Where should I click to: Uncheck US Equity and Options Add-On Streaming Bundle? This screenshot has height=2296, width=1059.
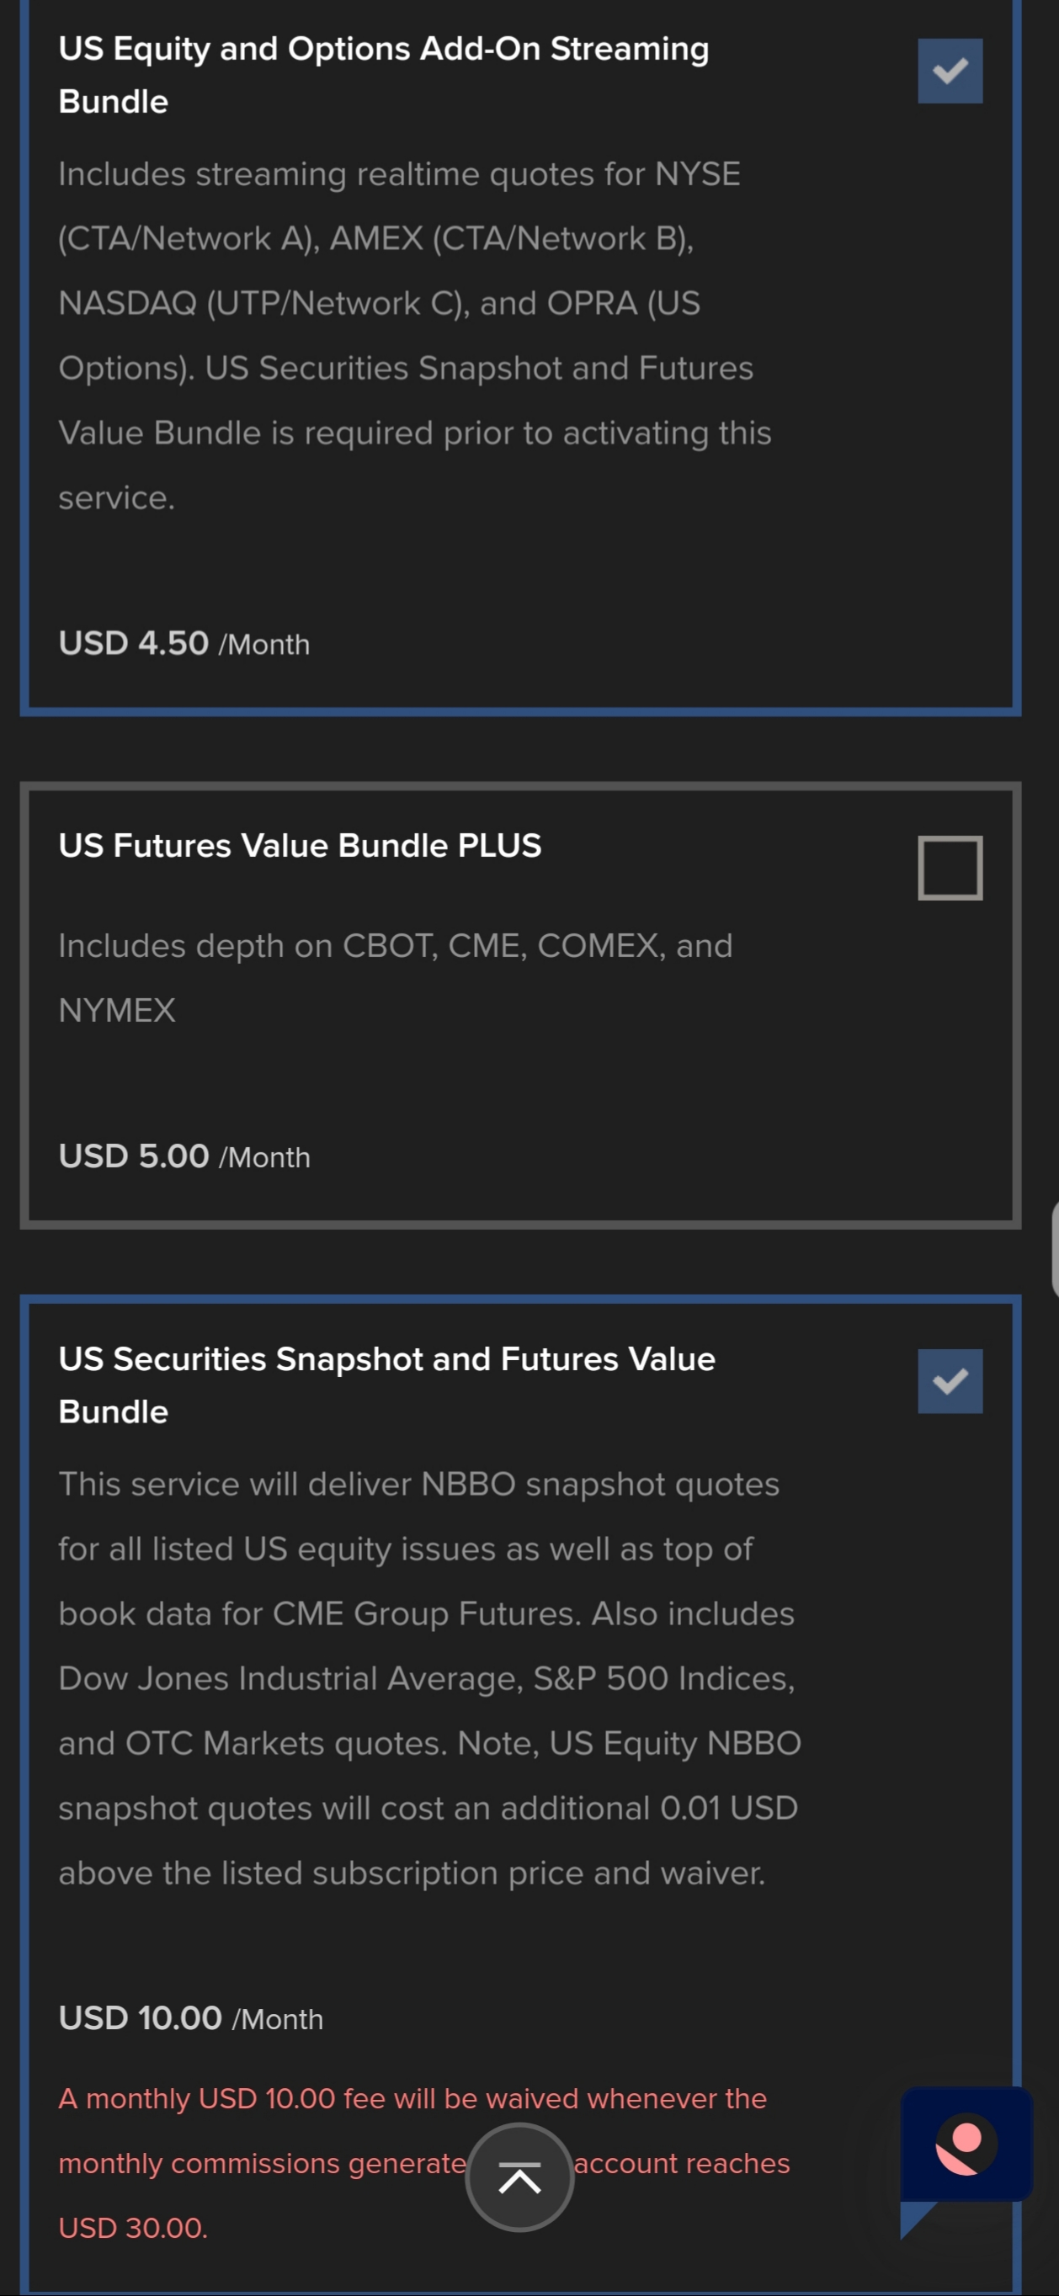tap(950, 71)
